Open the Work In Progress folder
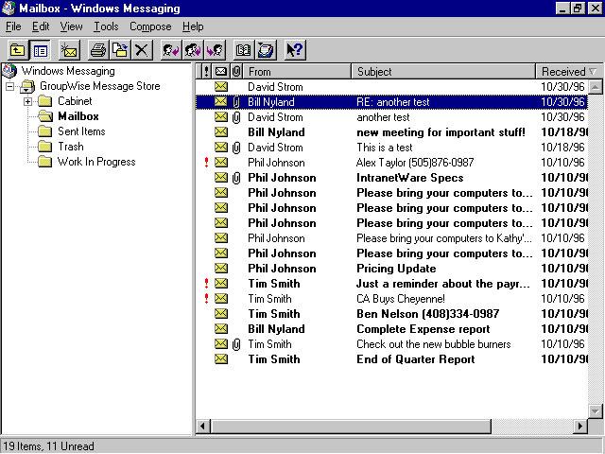 click(x=96, y=162)
